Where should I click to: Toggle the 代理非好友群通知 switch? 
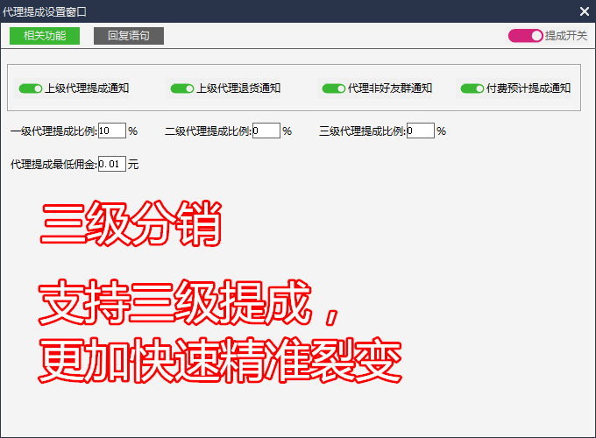point(334,88)
